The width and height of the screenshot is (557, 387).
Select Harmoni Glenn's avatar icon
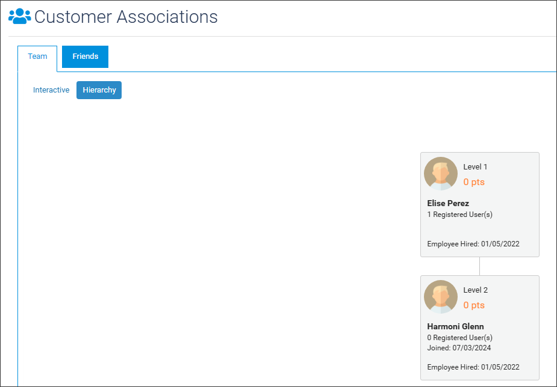[441, 297]
